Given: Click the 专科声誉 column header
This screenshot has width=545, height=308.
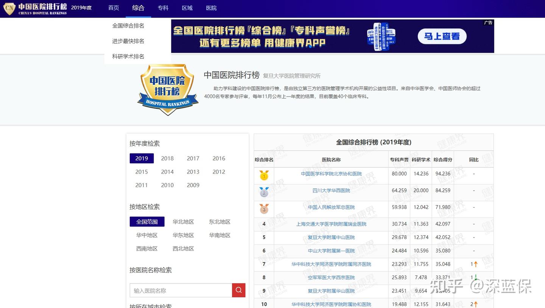Looking at the screenshot, I should coord(399,160).
